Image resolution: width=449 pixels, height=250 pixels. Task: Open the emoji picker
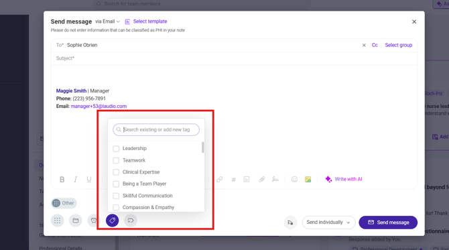pos(294,179)
